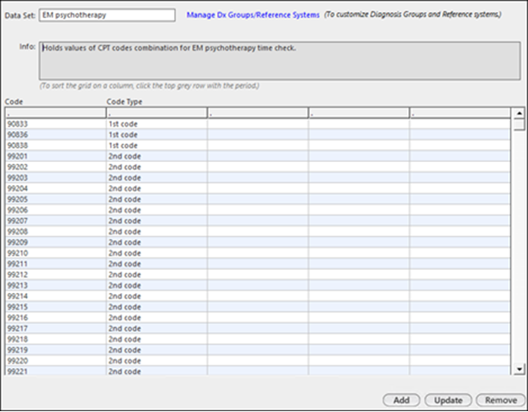Select code 99212 cell
This screenshot has width=528, height=412.
pos(56,275)
